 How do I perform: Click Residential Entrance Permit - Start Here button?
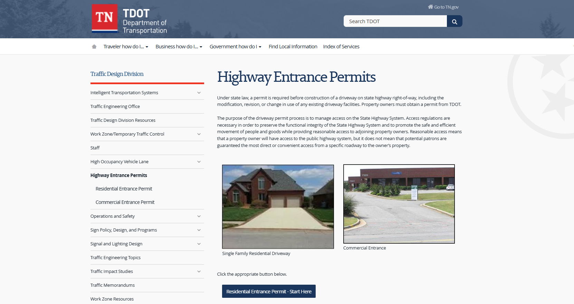(x=269, y=291)
